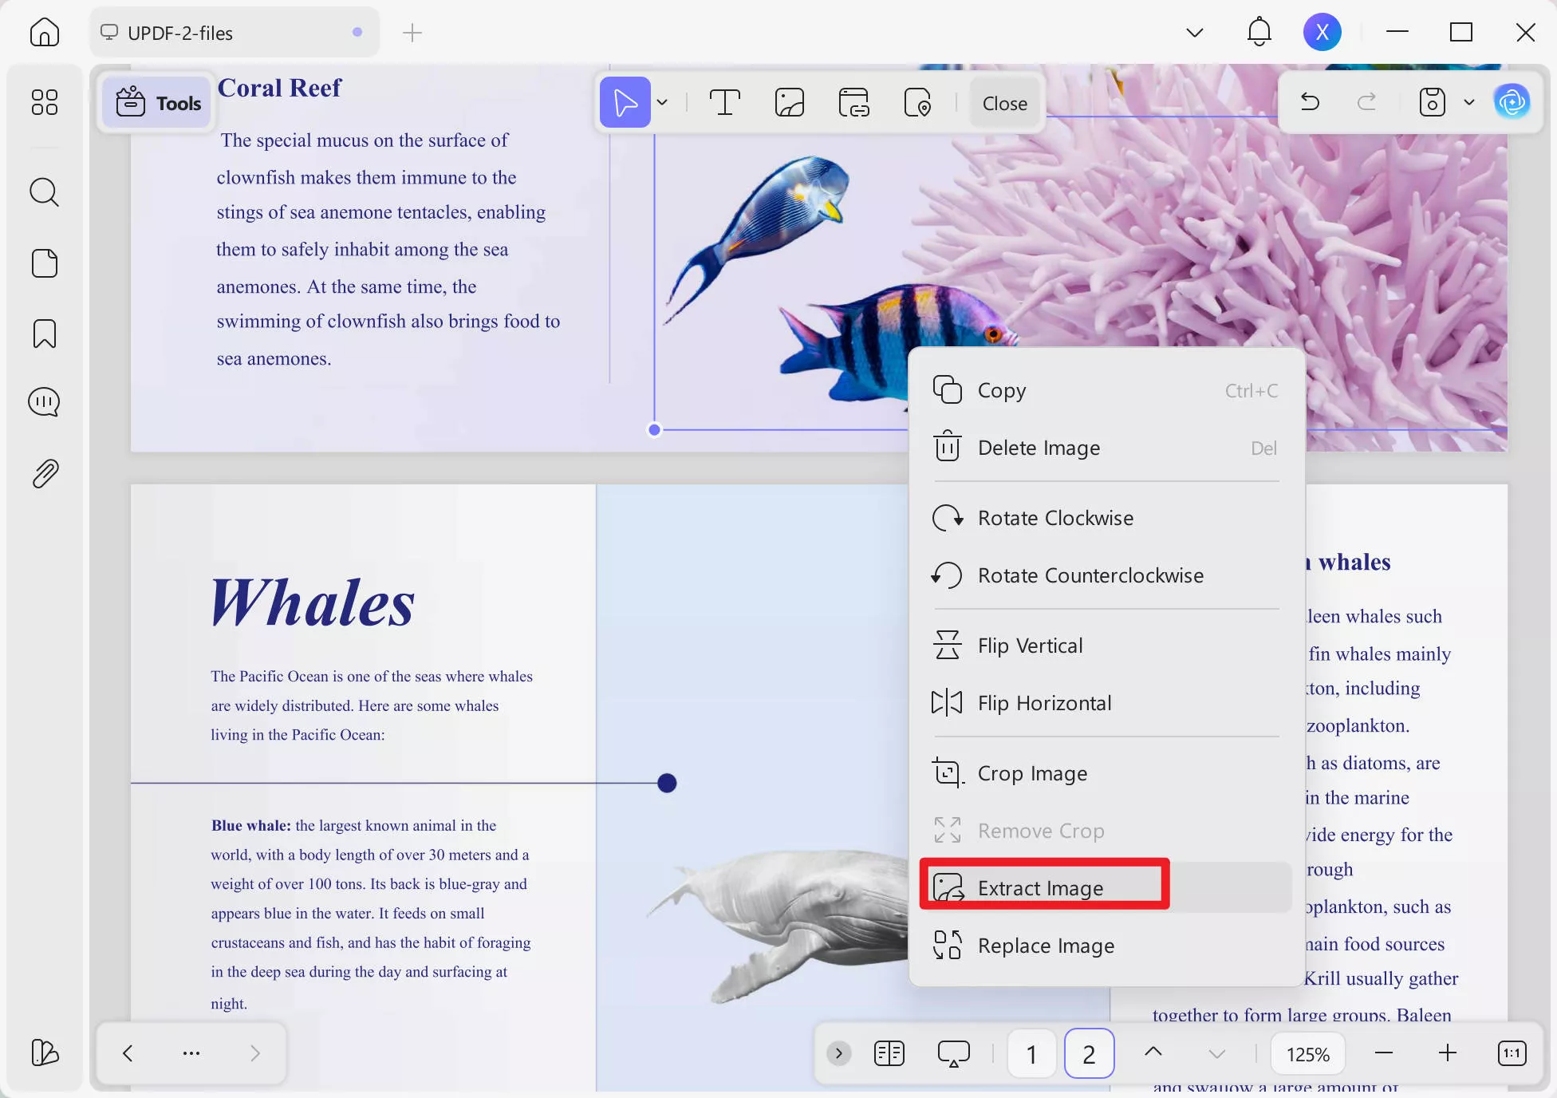Toggle 1:1 actual size view
1557x1098 pixels.
[x=1512, y=1053]
